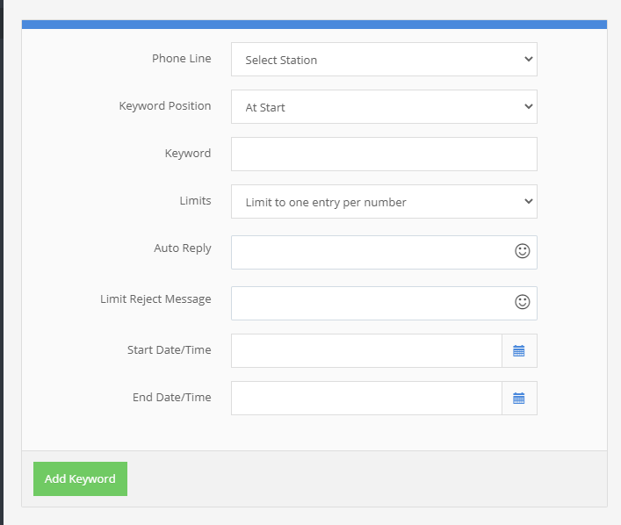Image resolution: width=621 pixels, height=525 pixels.
Task: Select the End Date/Time input field
Action: tap(365, 398)
